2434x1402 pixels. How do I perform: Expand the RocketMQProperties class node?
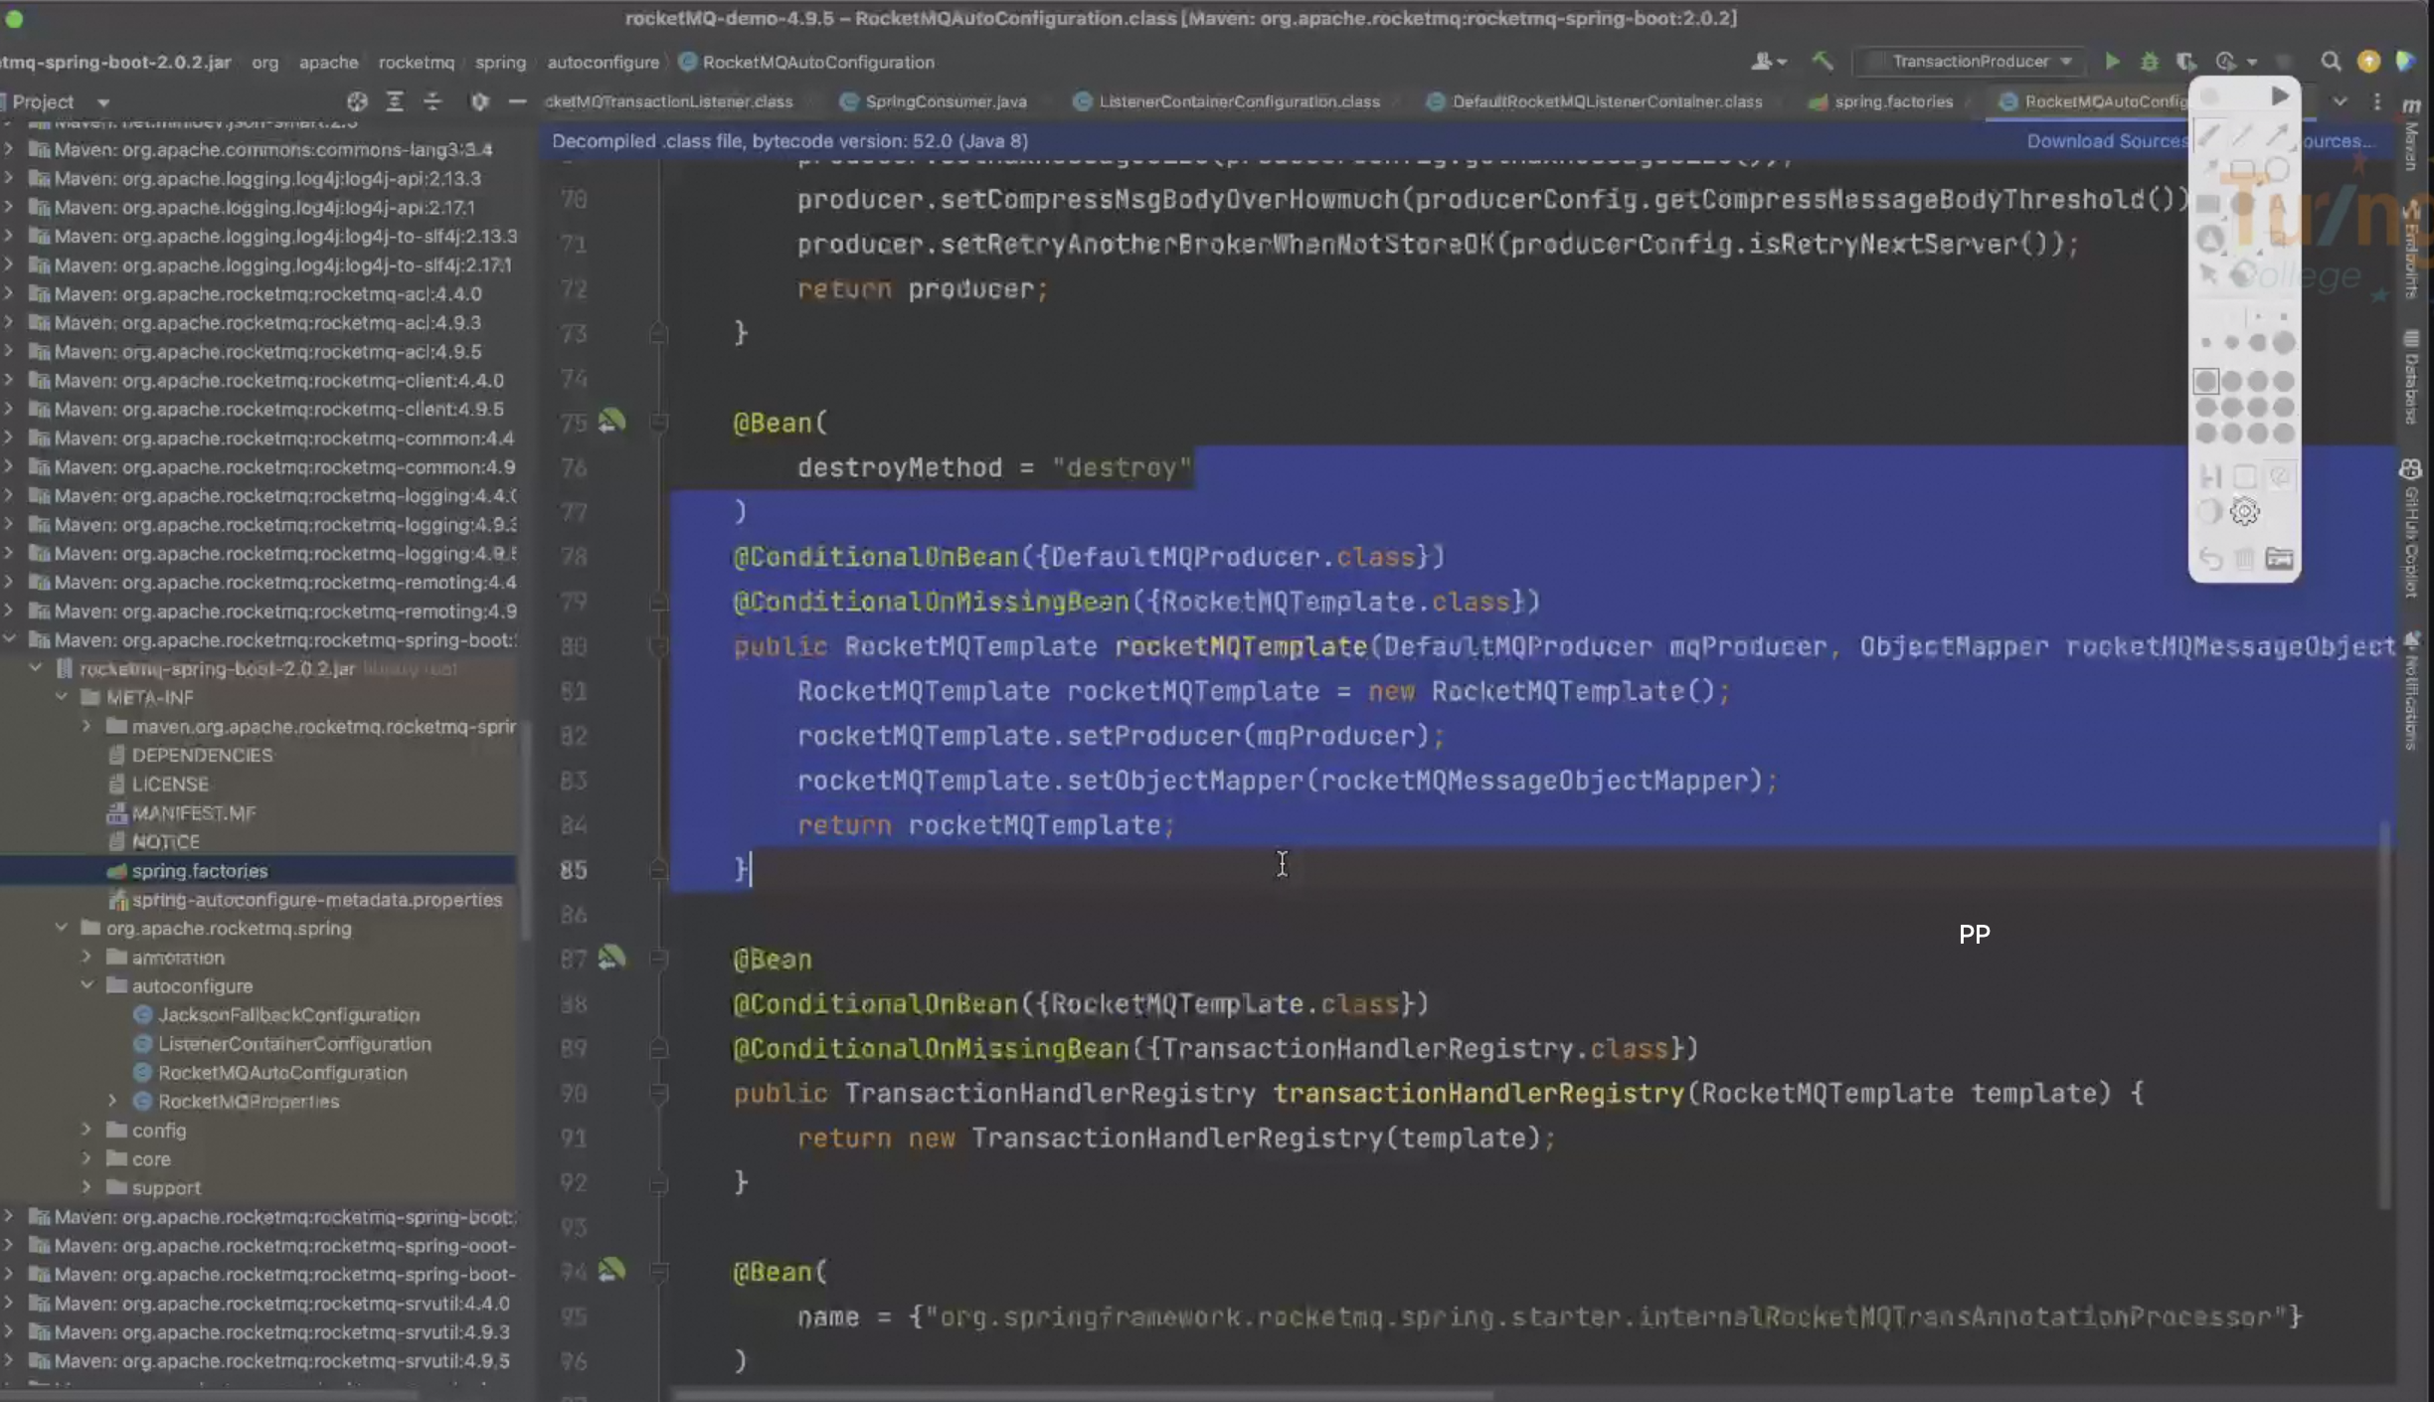pyautogui.click(x=112, y=1101)
